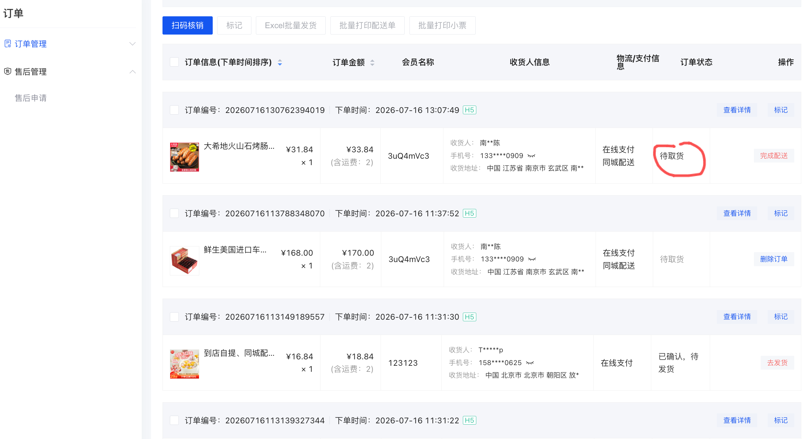Select order 20260716113788348070 checkbox
This screenshot has height=439, width=808.
(174, 213)
